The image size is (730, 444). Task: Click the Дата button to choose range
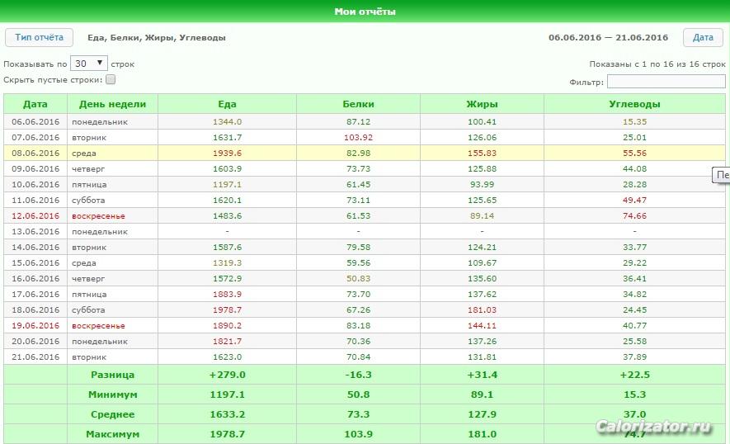[x=703, y=38]
